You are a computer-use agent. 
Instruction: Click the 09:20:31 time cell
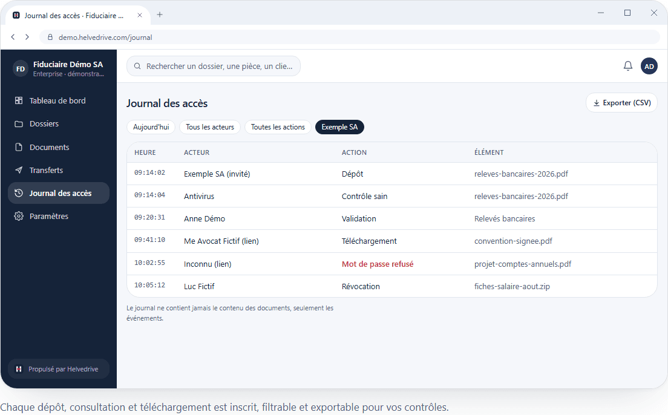tap(149, 217)
